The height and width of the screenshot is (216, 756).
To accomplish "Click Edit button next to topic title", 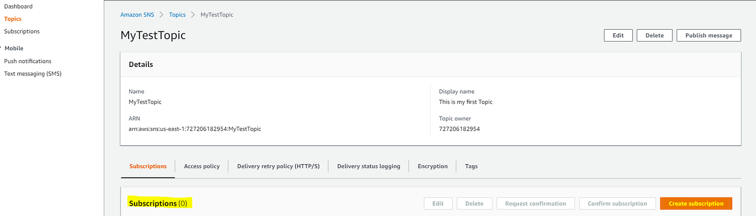I will point(618,35).
